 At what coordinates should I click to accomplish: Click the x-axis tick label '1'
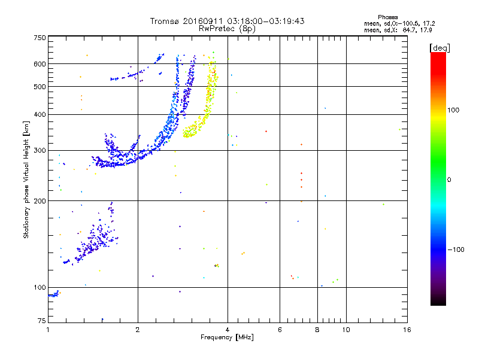pos(48,330)
